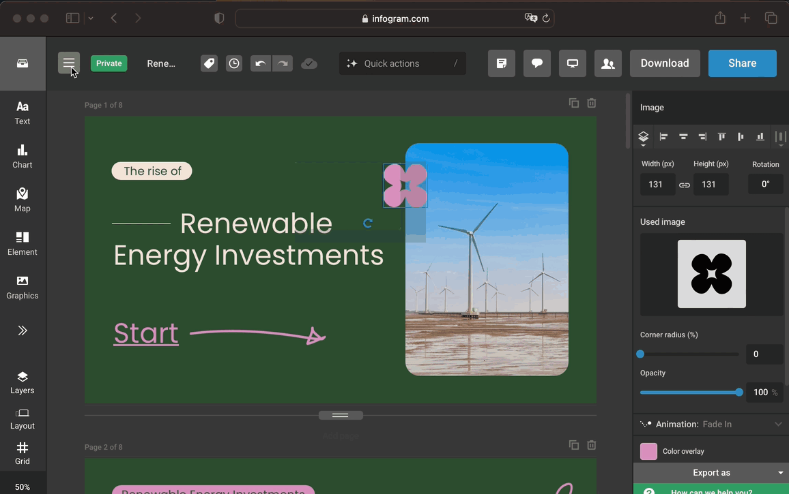
Task: Align selection to left edge
Action: (663, 137)
